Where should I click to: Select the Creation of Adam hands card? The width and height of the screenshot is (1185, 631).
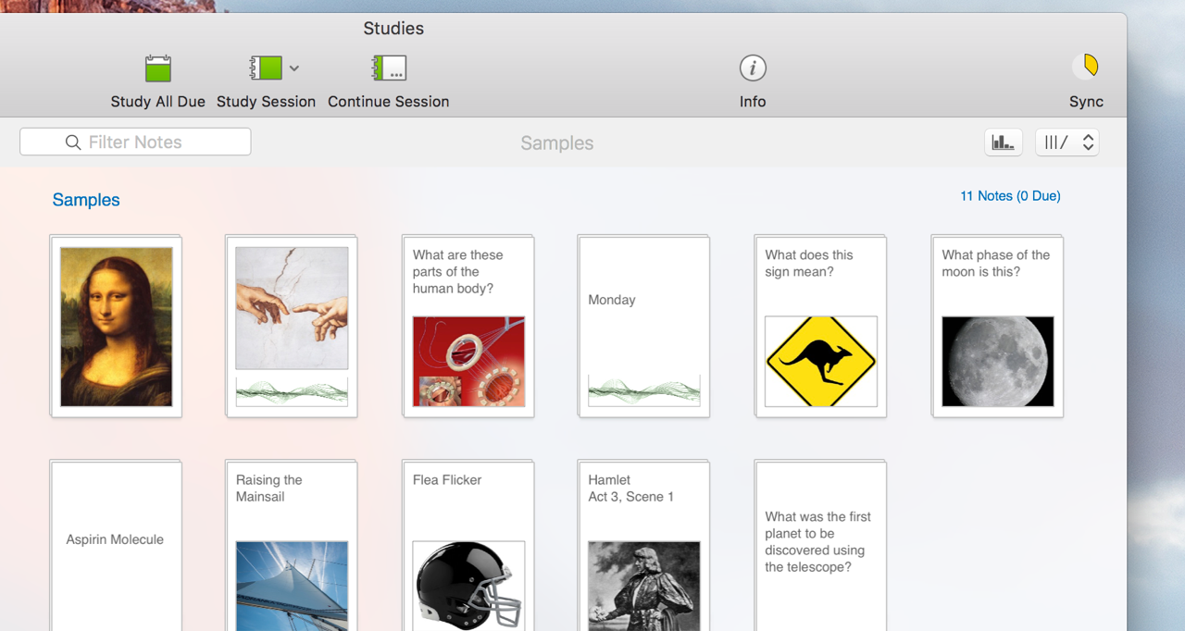click(x=292, y=326)
